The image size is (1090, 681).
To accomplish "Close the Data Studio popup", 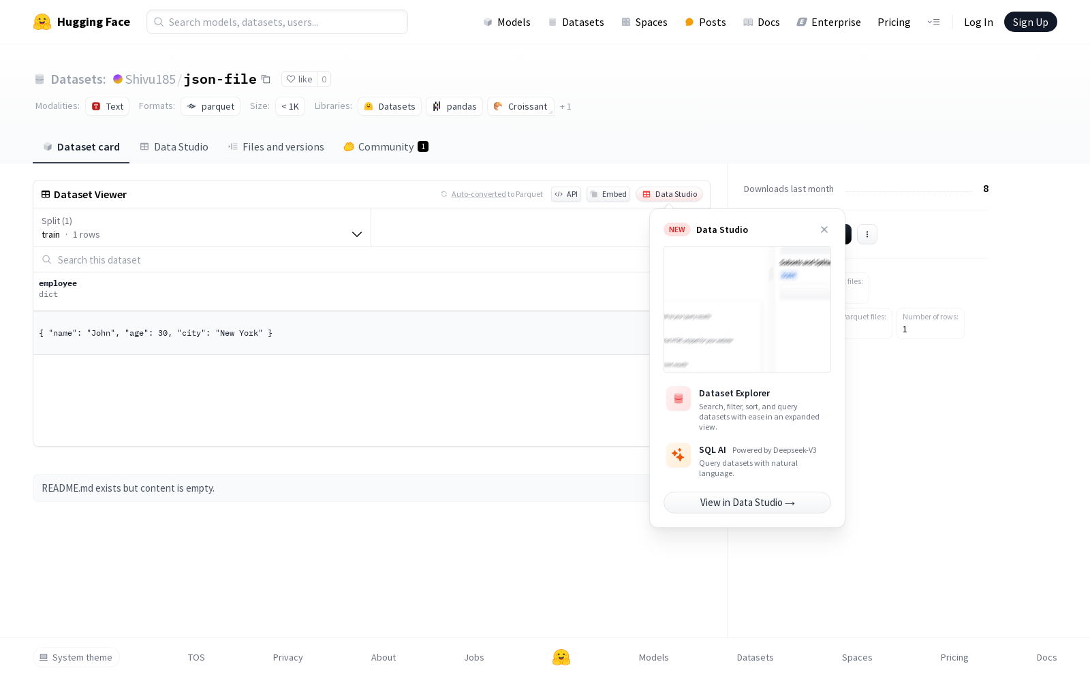I will [x=824, y=229].
